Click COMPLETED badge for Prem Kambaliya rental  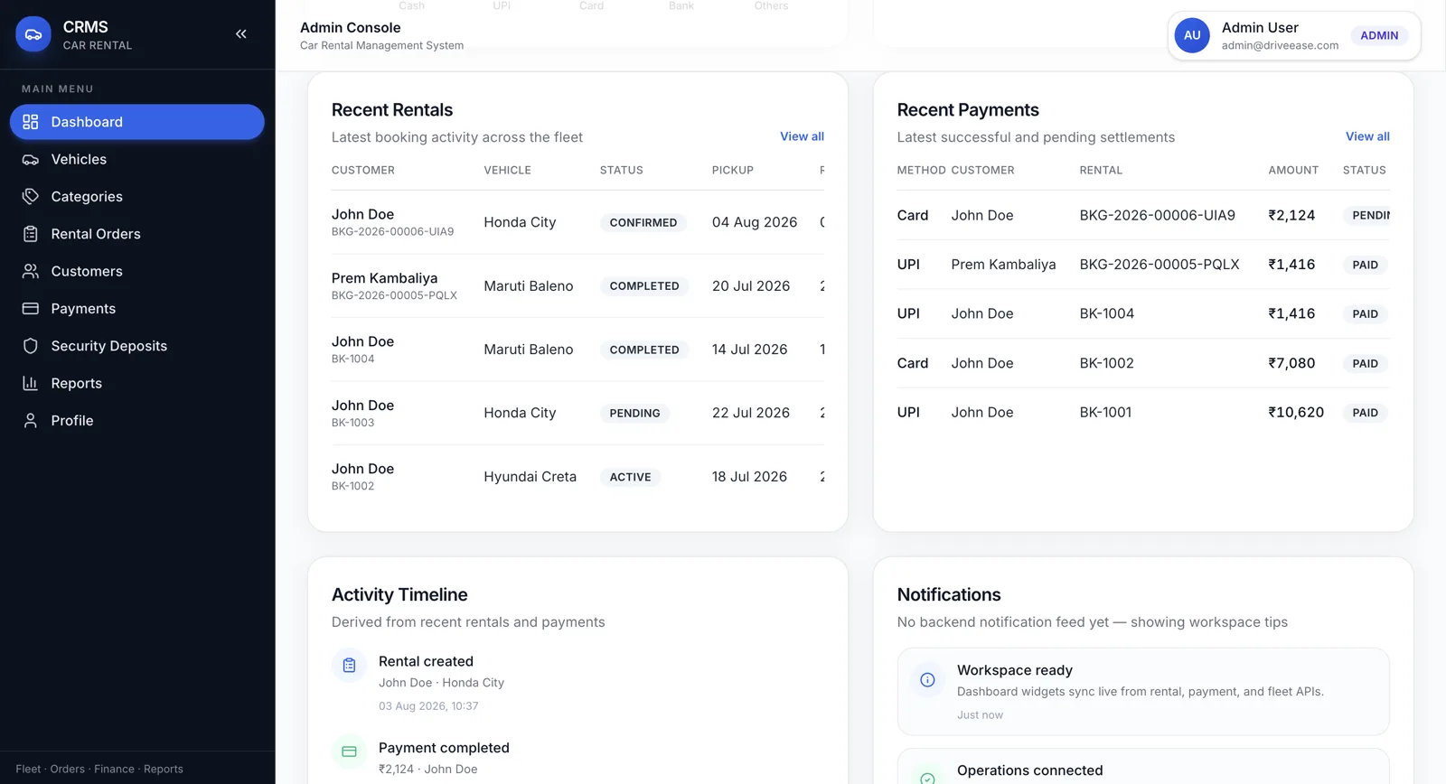tap(644, 285)
